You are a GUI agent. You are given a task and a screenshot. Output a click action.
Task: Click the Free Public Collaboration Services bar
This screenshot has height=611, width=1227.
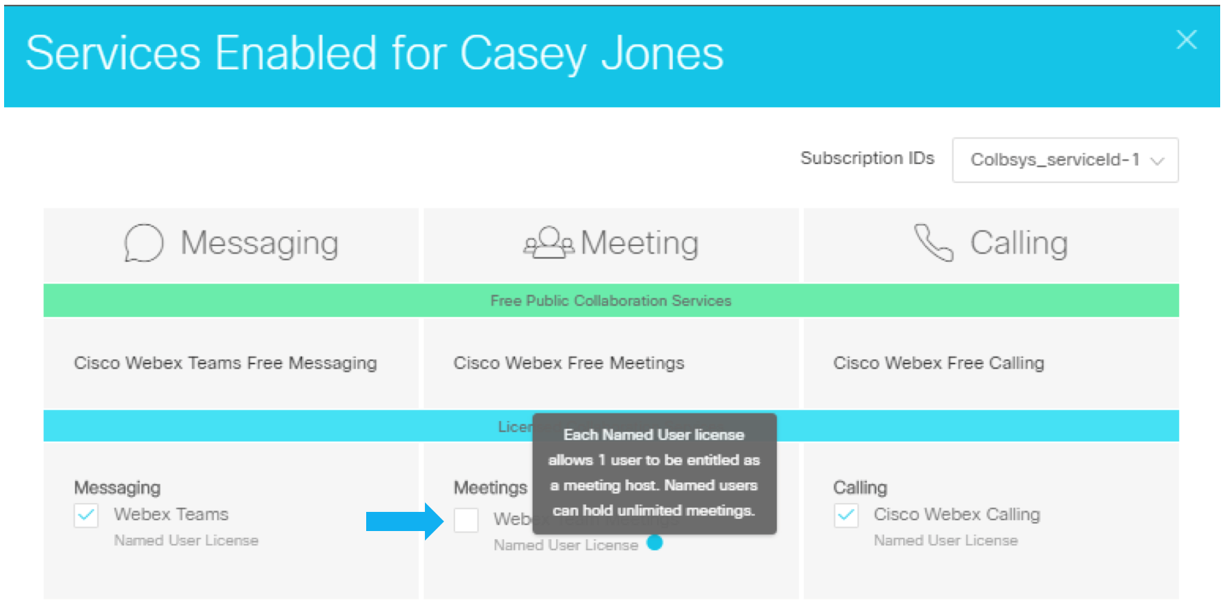611,301
